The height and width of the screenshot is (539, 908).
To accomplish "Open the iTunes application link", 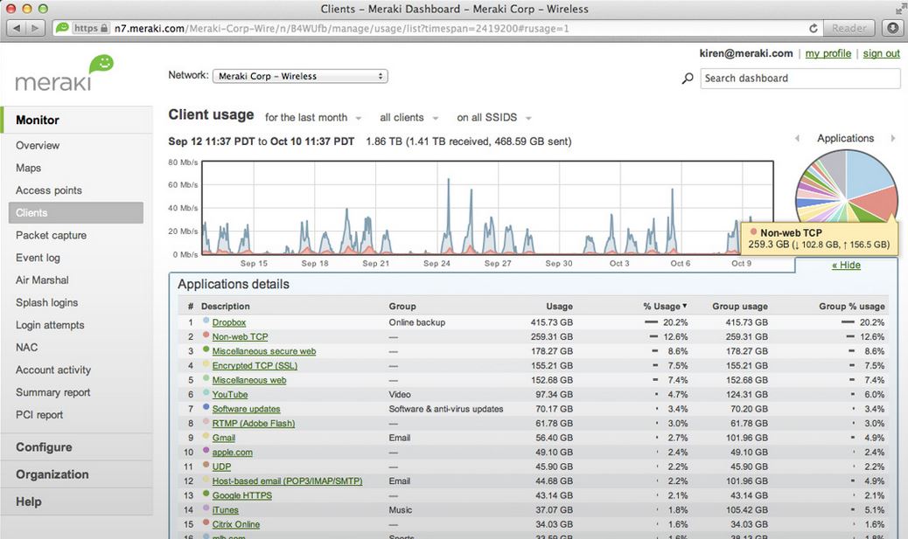I will pos(226,509).
